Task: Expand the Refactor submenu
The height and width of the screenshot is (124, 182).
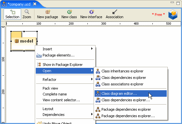Action: (65, 80)
